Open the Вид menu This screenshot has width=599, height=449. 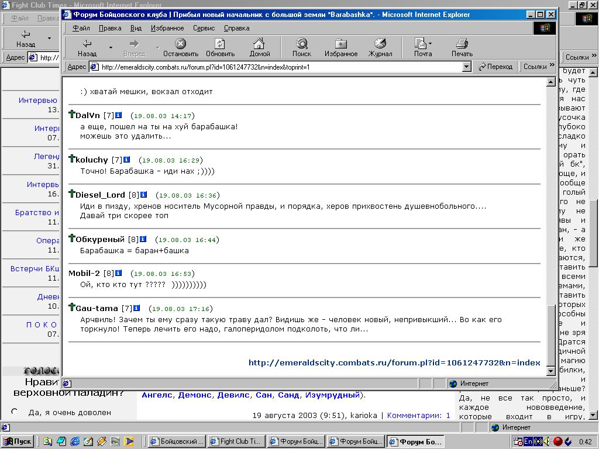click(136, 28)
